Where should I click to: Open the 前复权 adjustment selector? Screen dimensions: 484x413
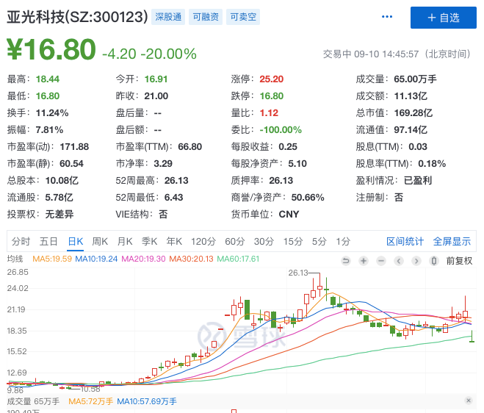(x=459, y=261)
